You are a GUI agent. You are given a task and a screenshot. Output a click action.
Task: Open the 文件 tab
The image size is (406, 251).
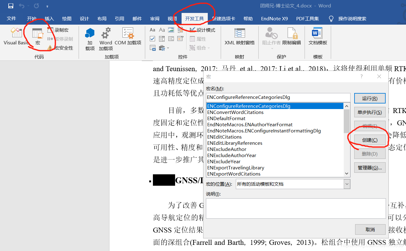[11, 19]
